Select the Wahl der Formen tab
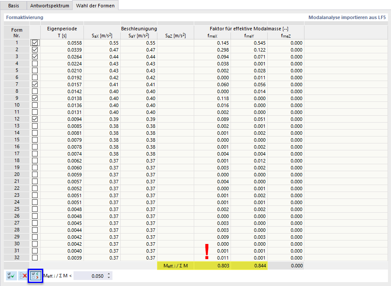The width and height of the screenshot is (391, 286). click(95, 6)
